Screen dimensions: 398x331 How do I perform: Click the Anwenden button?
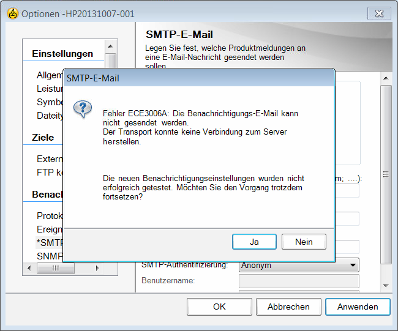coord(358,307)
